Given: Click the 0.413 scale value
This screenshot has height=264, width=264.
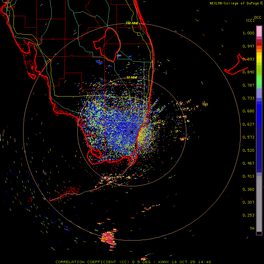Looking at the screenshot, I should [248, 176].
